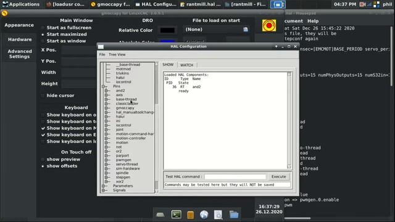Click the HAL Configuration window menu icon
This screenshot has width=395, height=222.
(x=101, y=47)
